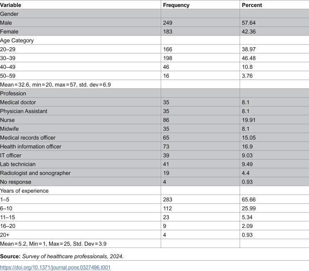Click the Radiologist and sonographer label

tap(35, 173)
